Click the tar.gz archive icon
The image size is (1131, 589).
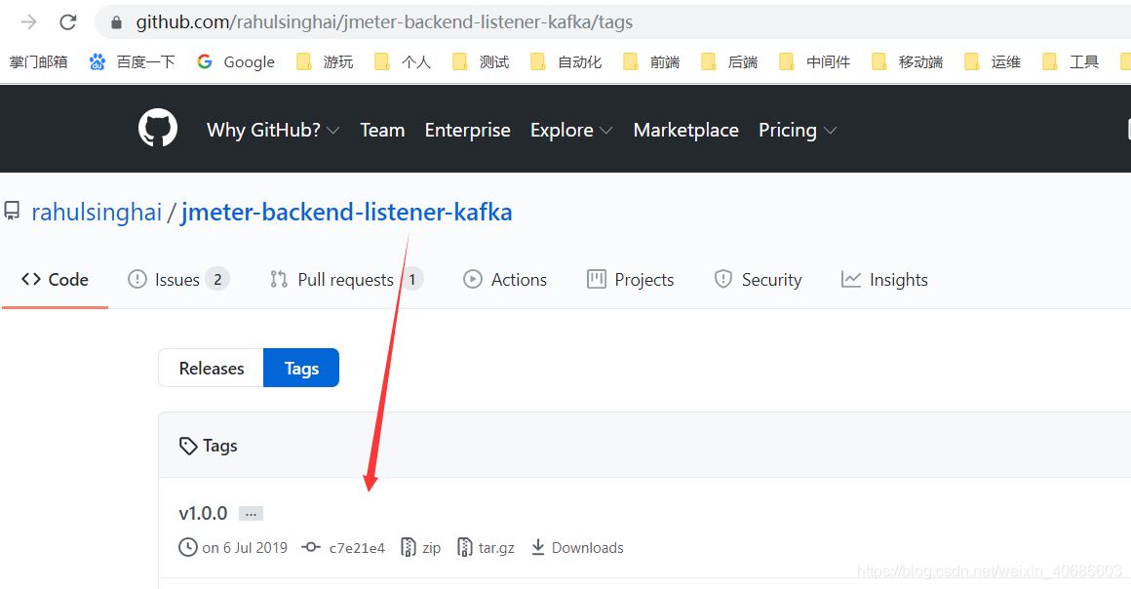[x=465, y=547]
